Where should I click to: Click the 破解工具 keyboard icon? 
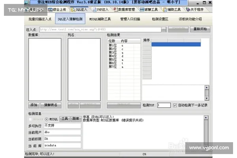(x=142, y=9)
